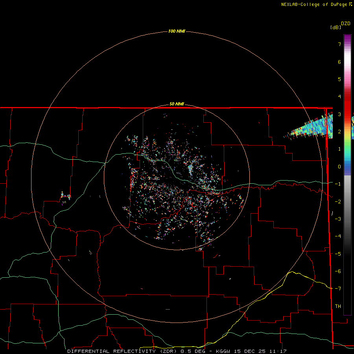Click the [dB] unit label
This screenshot has height=354, width=354.
pyautogui.click(x=336, y=27)
